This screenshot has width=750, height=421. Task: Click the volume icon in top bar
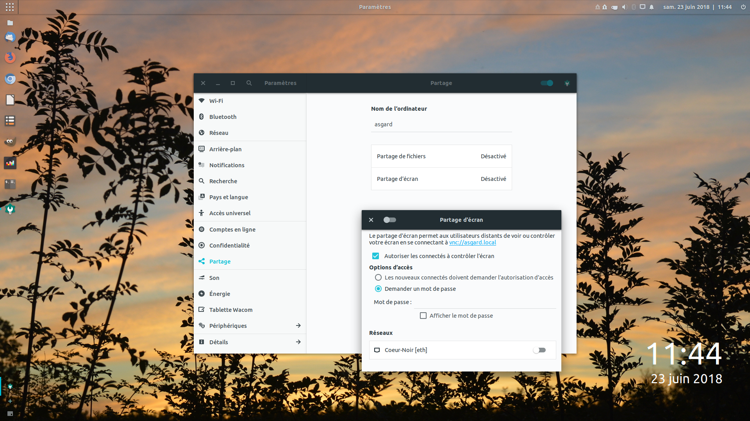(624, 7)
